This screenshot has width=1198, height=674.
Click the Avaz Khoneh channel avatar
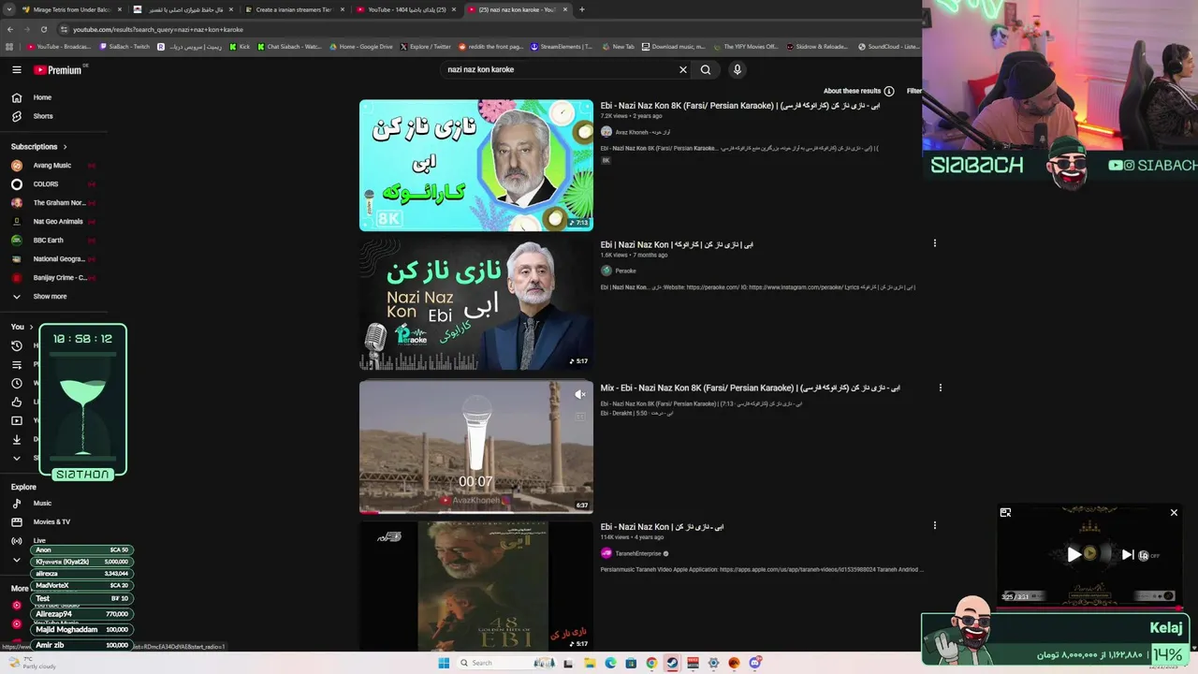[x=606, y=132]
